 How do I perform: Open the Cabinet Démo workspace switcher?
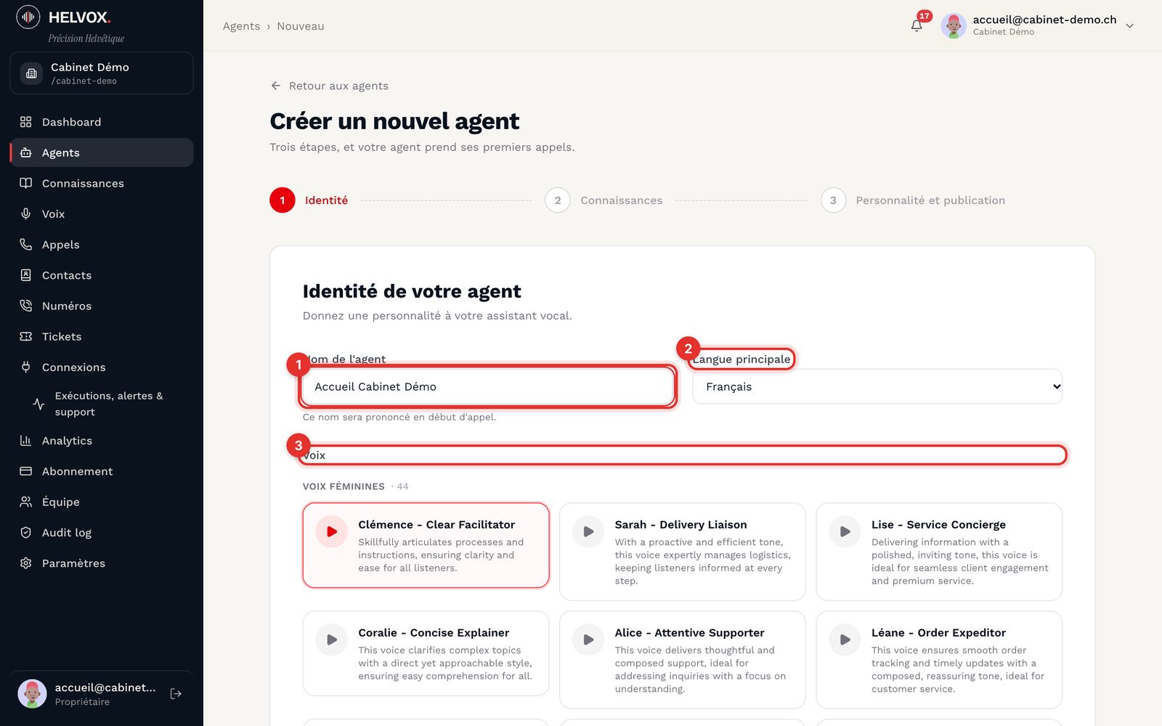pyautogui.click(x=102, y=73)
